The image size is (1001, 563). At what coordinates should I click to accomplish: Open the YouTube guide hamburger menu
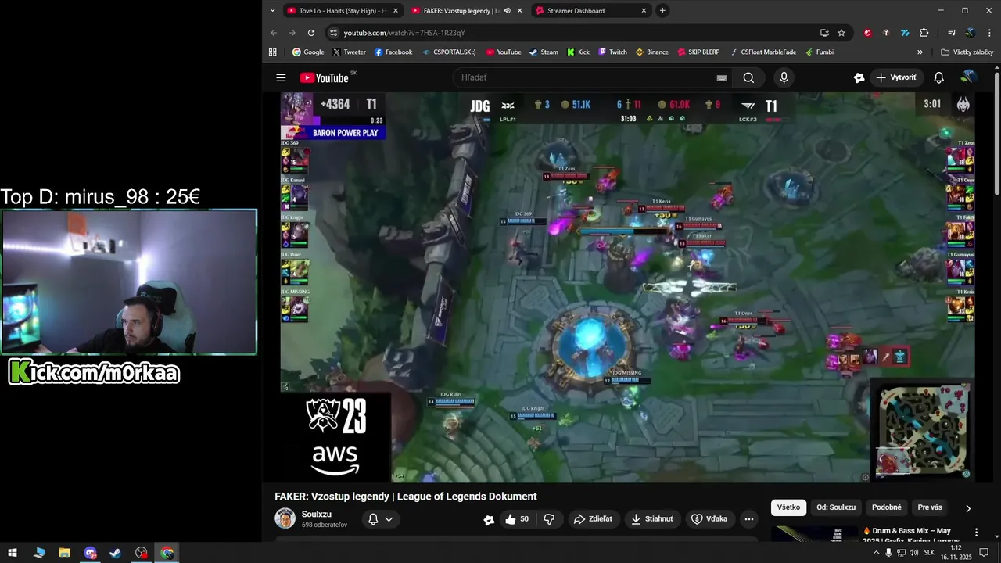tap(281, 77)
